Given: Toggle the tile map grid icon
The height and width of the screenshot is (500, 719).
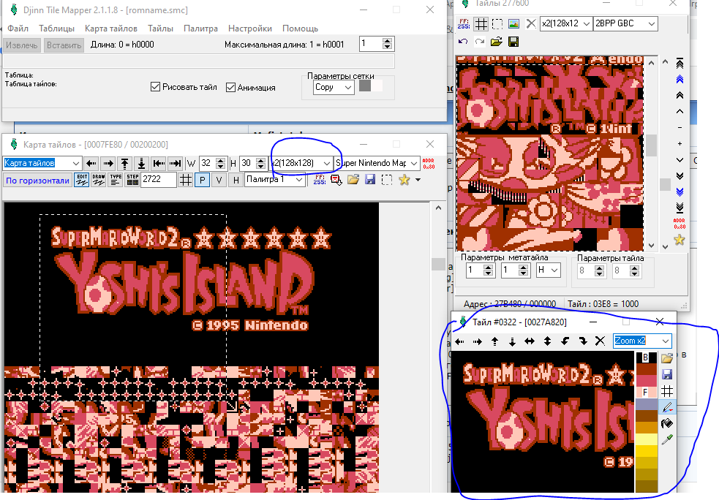Looking at the screenshot, I should [x=185, y=180].
